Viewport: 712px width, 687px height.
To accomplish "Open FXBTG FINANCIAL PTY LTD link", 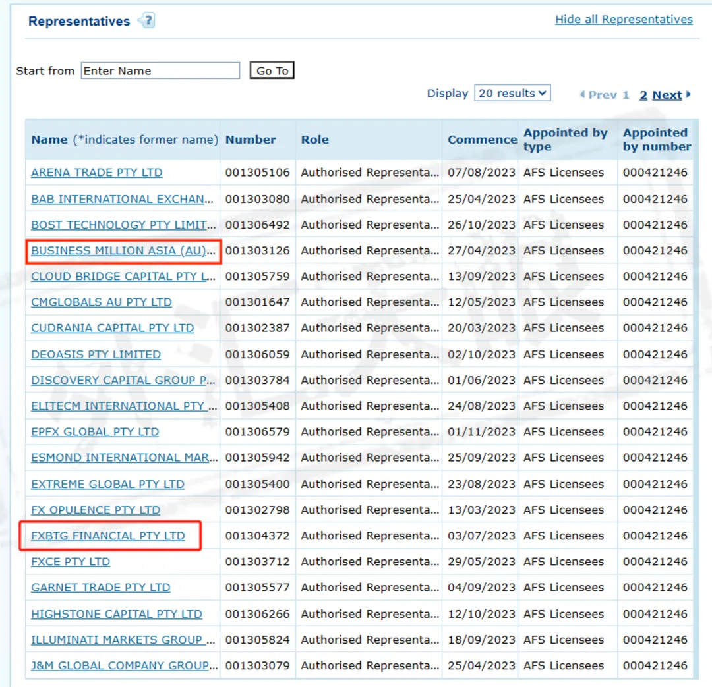I will 108,536.
